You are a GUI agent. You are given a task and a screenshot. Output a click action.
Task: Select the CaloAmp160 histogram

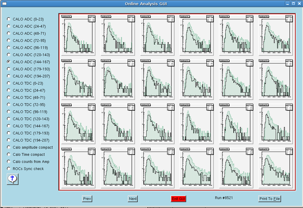pyautogui.click(x=236, y=124)
